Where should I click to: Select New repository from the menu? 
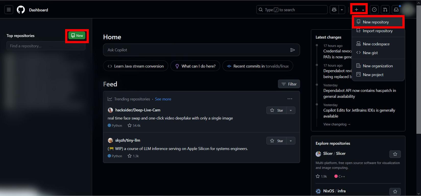378,22
